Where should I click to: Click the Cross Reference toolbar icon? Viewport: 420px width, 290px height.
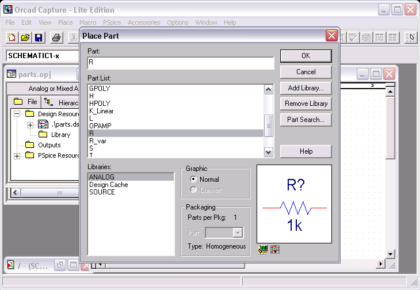[379, 37]
